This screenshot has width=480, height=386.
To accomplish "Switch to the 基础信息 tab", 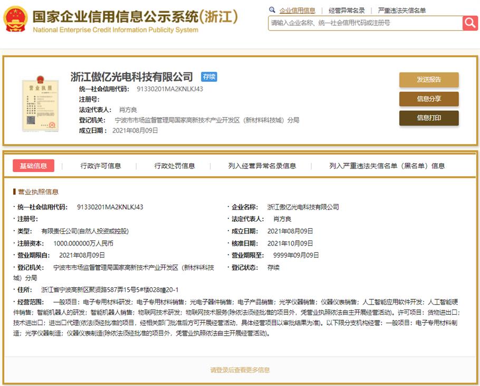I will [33, 166].
